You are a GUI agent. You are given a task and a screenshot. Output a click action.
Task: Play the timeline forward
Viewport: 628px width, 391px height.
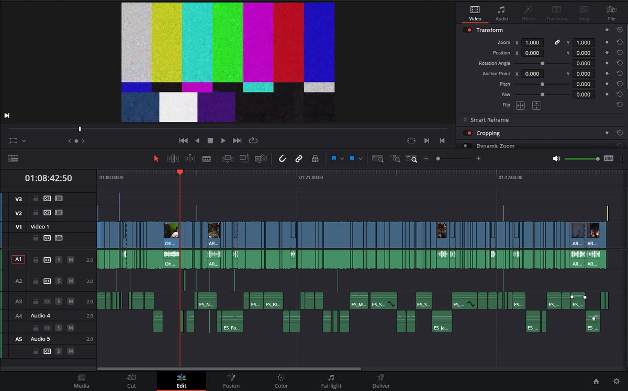(223, 141)
